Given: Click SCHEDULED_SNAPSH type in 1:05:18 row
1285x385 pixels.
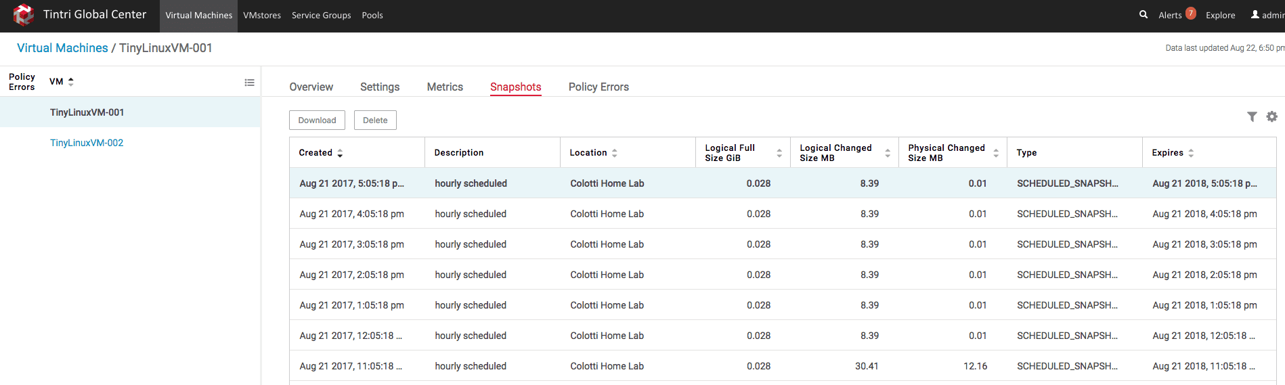Looking at the screenshot, I should point(1067,305).
